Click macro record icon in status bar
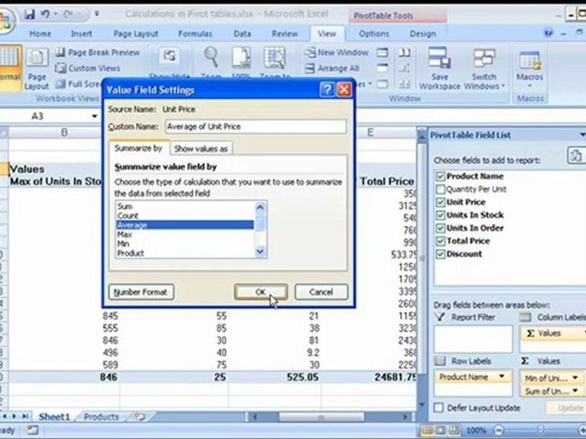 pos(32,430)
